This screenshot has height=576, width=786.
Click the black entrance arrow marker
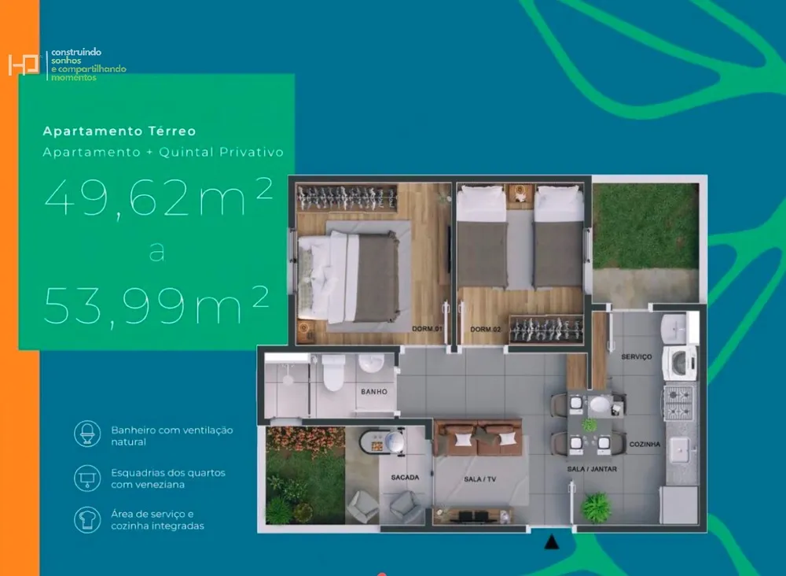pos(552,542)
